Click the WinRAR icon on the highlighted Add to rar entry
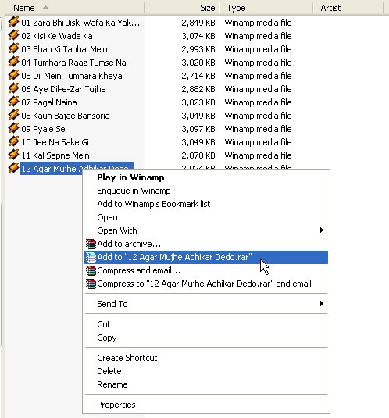 coord(91,257)
